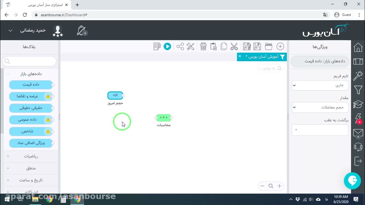The image size is (365, 205).
Task: Open the graduation cap tutorials icon
Action: (358, 104)
